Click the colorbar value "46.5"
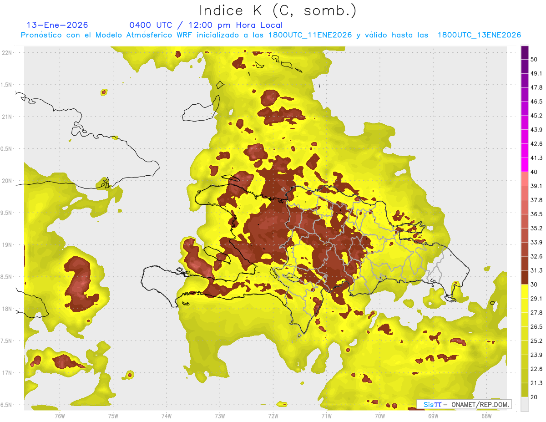Viewport: 546px width, 422px height. point(536,102)
